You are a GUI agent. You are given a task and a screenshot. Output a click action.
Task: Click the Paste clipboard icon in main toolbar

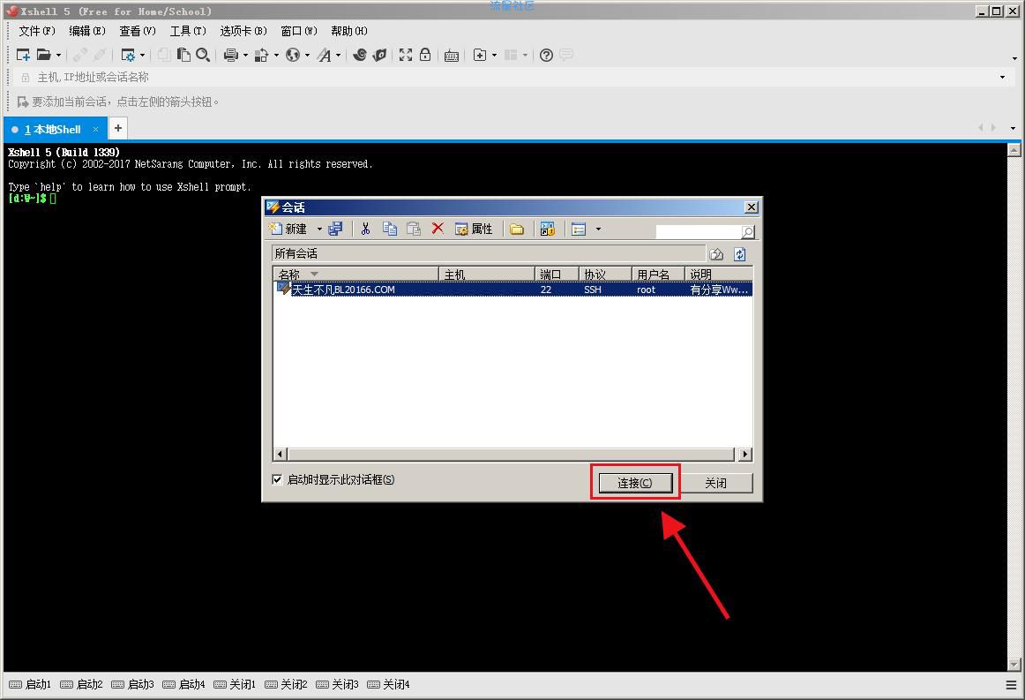183,55
